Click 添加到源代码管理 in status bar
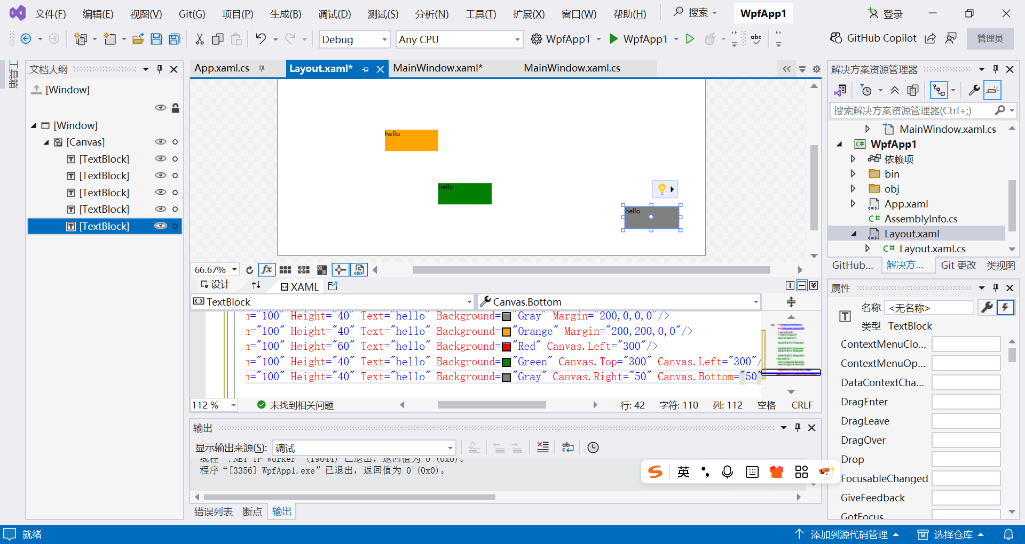This screenshot has width=1025, height=544. point(847,534)
